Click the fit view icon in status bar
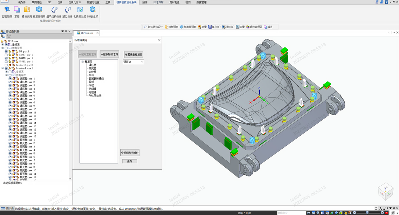Viewport: 399px width, 215px height. pyautogui.click(x=323, y=213)
